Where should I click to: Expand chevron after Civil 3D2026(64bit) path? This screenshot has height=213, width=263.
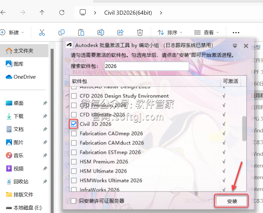[x=161, y=13]
